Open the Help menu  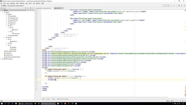tap(43, 3)
